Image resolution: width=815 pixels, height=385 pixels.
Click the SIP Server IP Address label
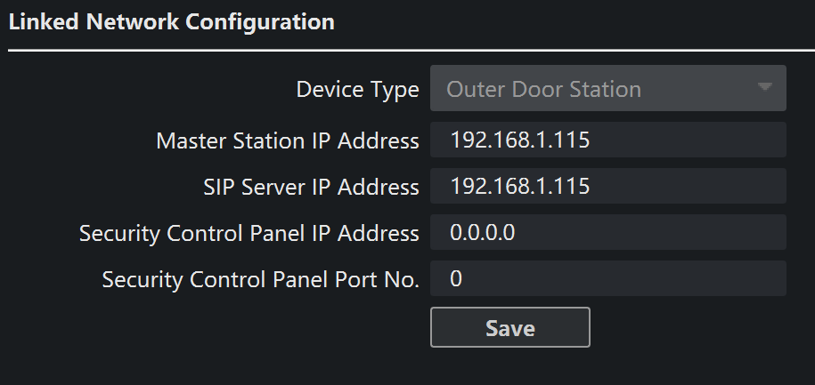tap(311, 187)
